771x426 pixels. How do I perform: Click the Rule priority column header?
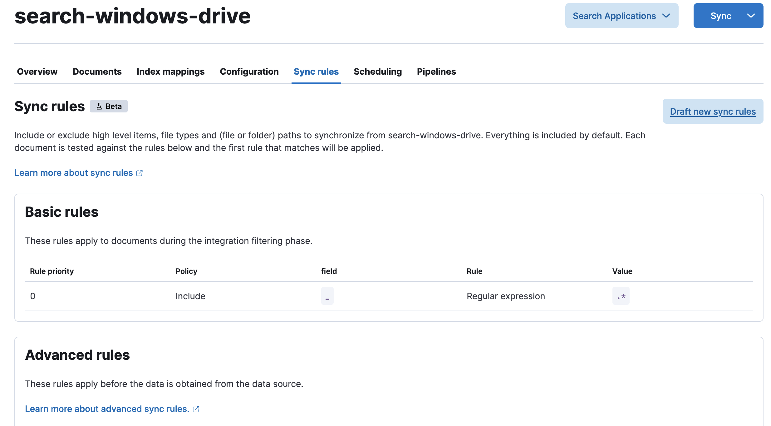(52, 271)
